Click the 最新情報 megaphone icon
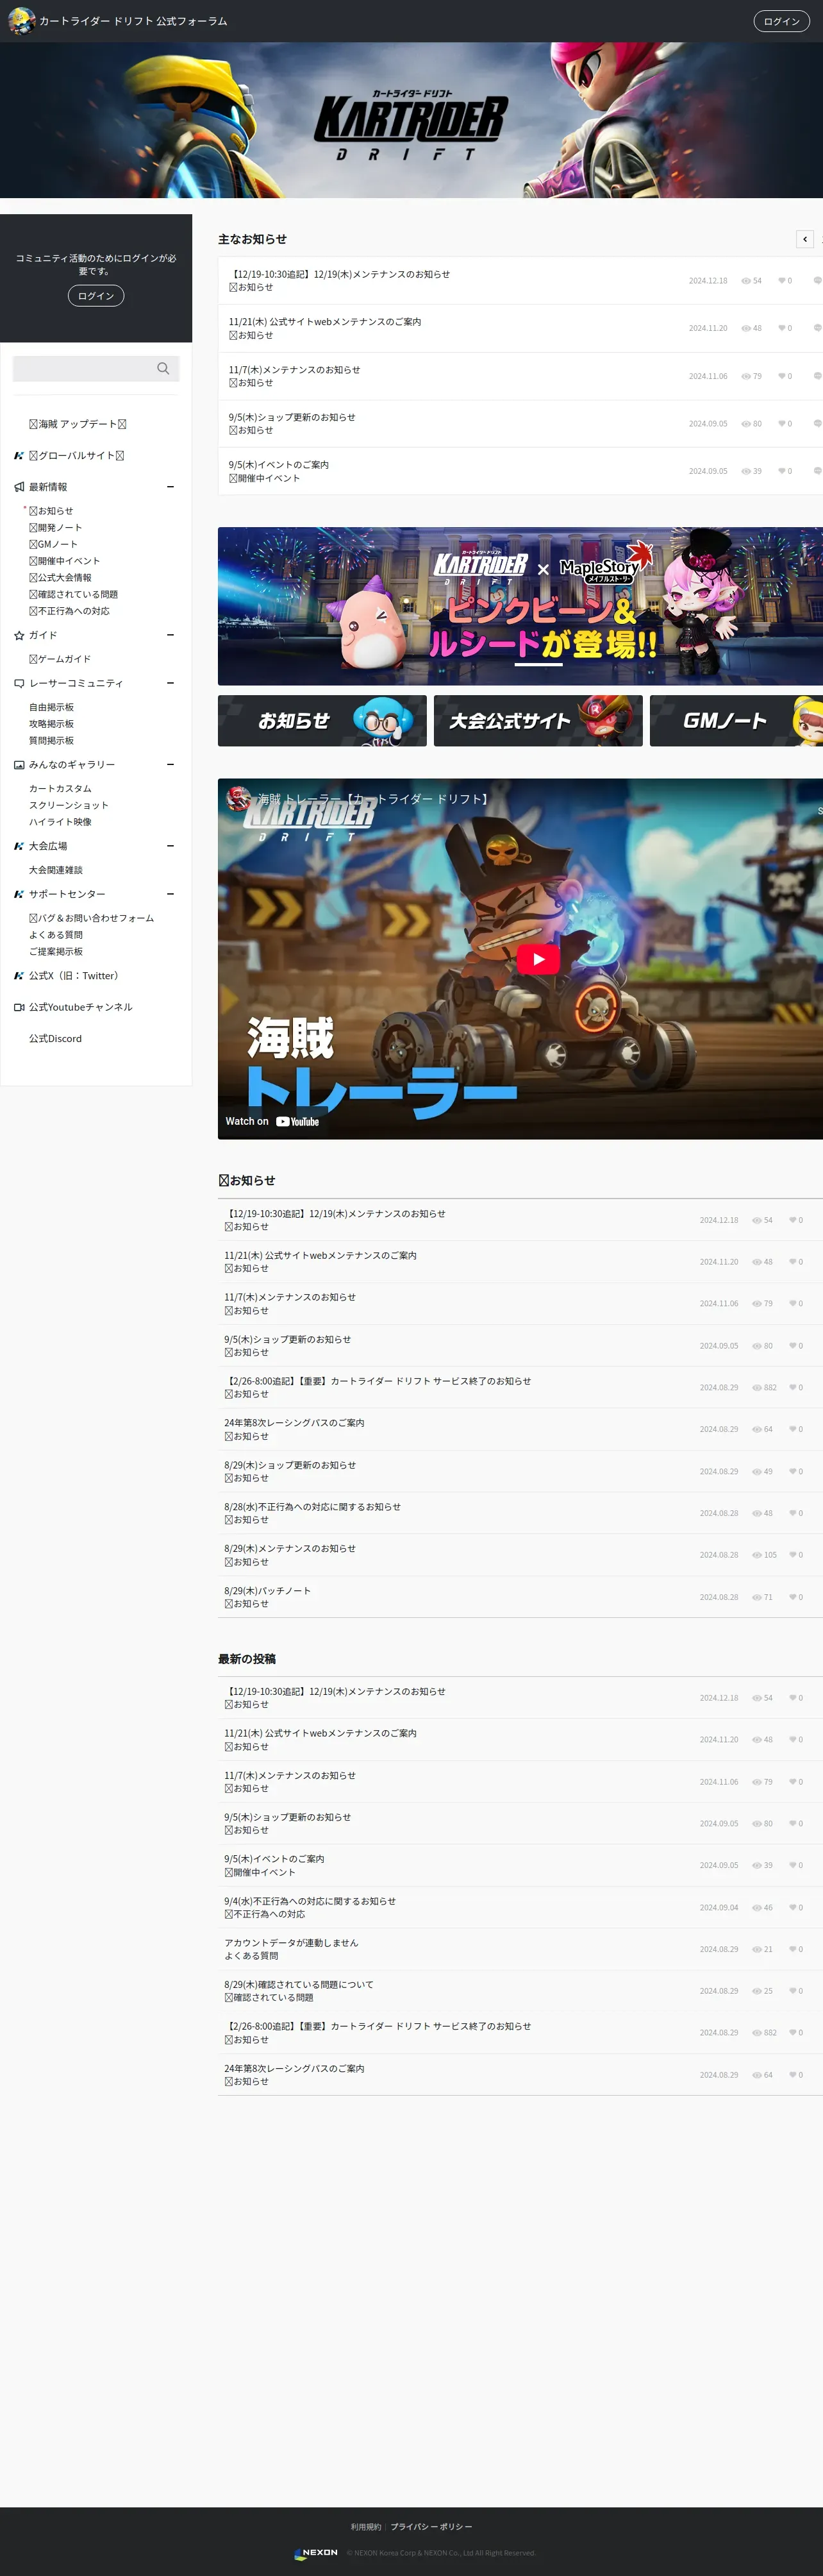The width and height of the screenshot is (823, 2576). click(x=19, y=487)
